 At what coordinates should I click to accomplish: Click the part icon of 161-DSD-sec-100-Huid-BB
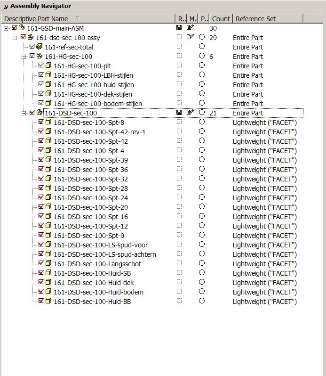tap(48, 301)
